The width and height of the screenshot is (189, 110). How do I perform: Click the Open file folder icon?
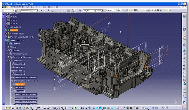pyautogui.click(x=9, y=108)
